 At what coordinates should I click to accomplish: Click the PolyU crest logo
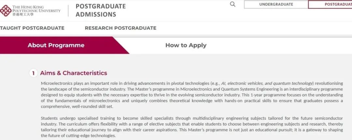(6, 10)
